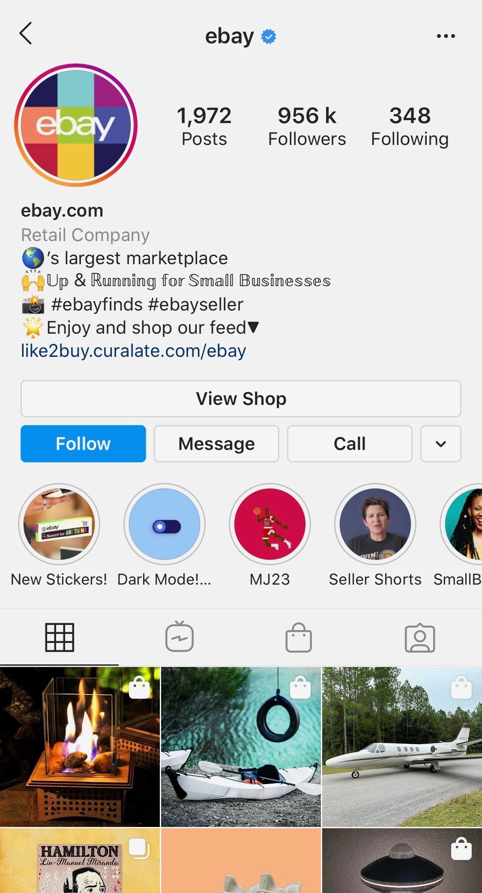The image size is (482, 893).
Task: Open the MJ23 highlight
Action: (270, 524)
